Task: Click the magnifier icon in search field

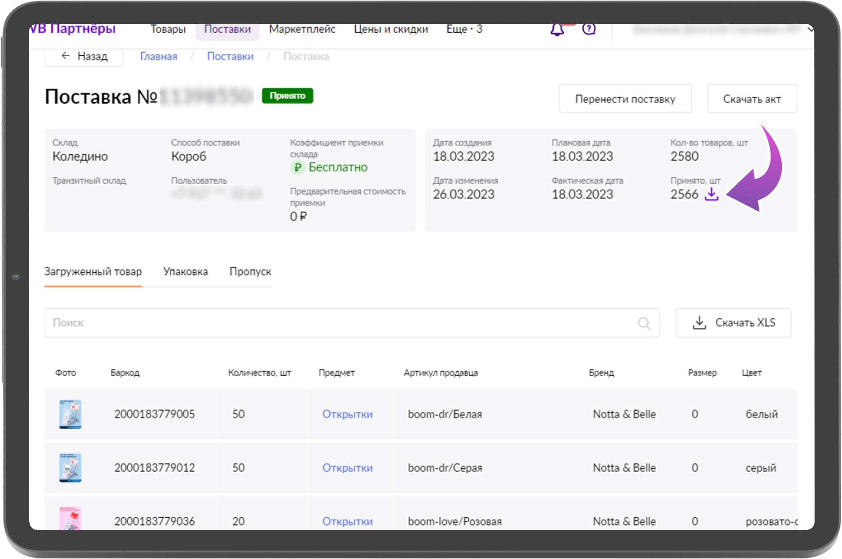Action: (644, 323)
